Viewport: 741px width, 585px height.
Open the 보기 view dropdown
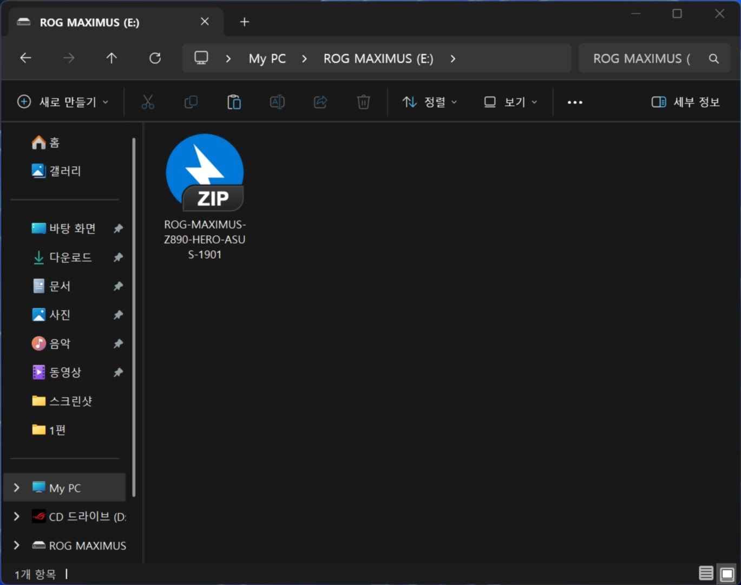(510, 102)
